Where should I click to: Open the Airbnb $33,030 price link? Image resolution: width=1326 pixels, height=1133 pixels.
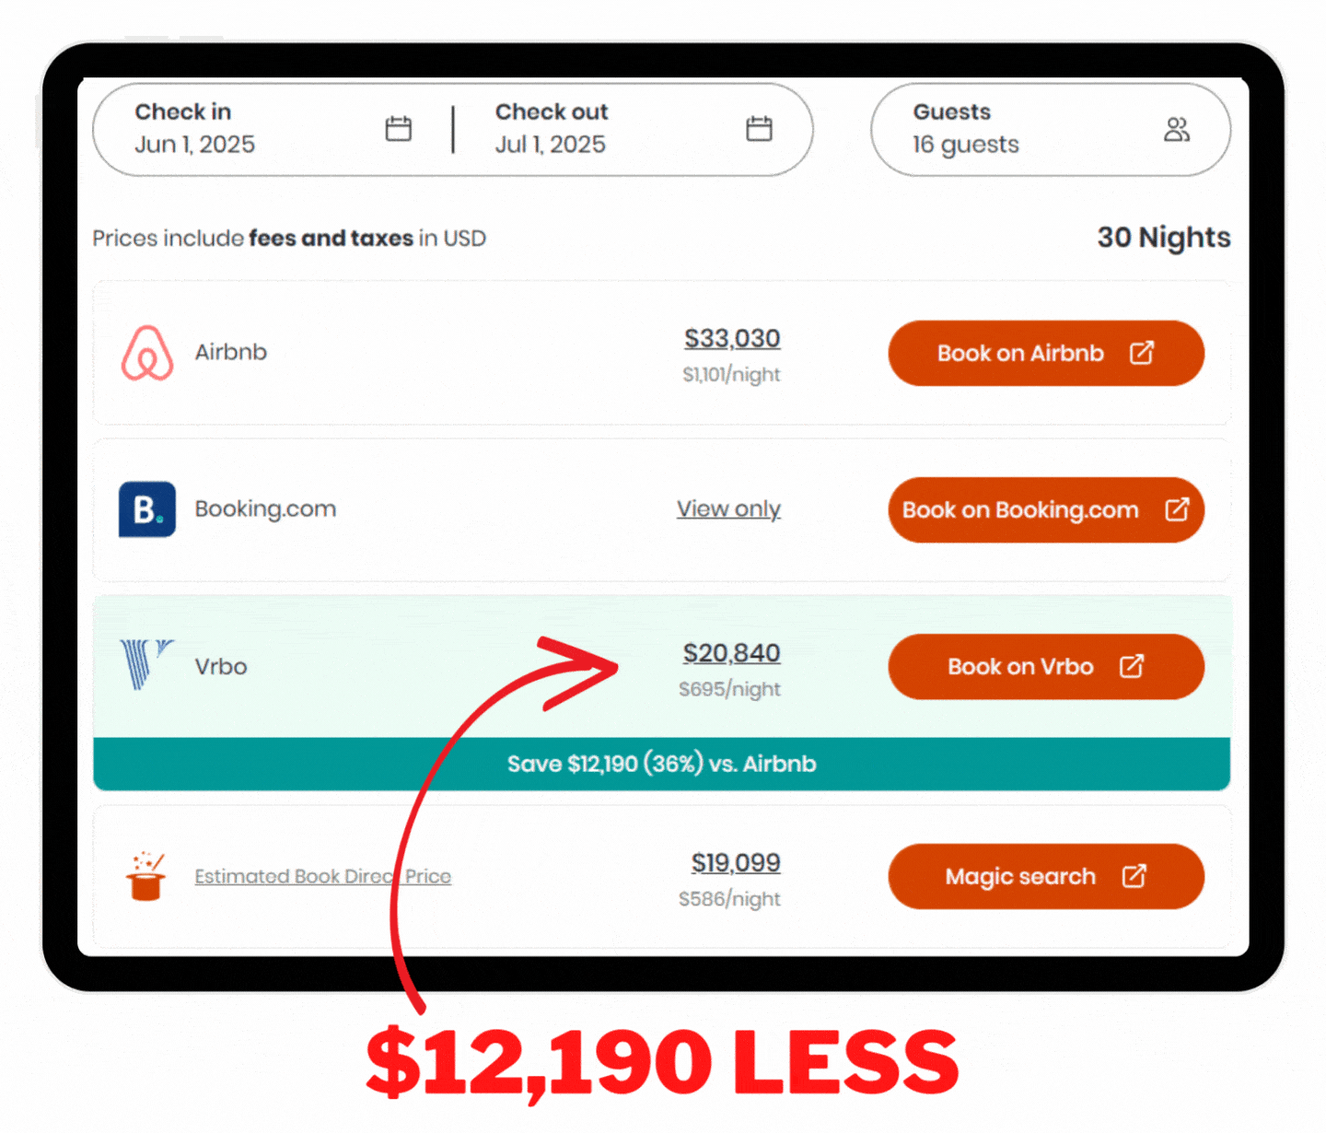tap(732, 339)
